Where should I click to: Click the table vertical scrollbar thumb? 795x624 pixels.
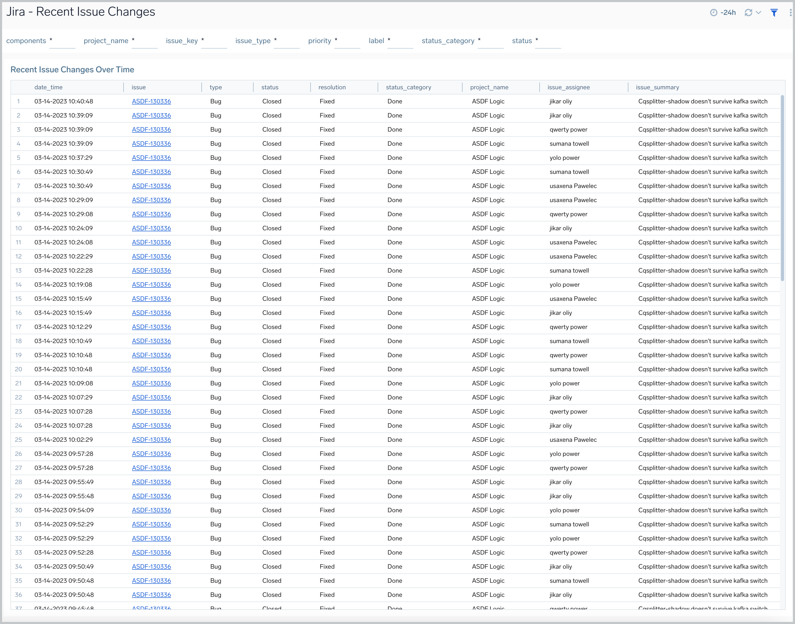click(782, 188)
